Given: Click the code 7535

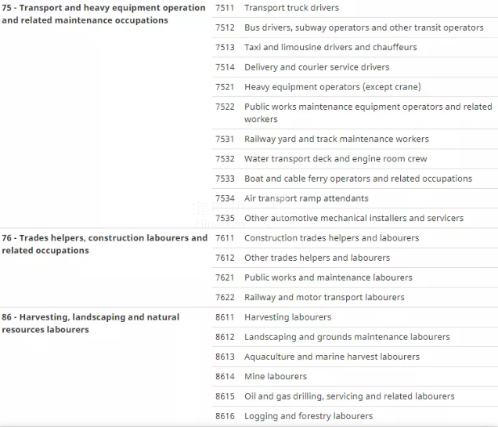Looking at the screenshot, I should [x=225, y=219].
